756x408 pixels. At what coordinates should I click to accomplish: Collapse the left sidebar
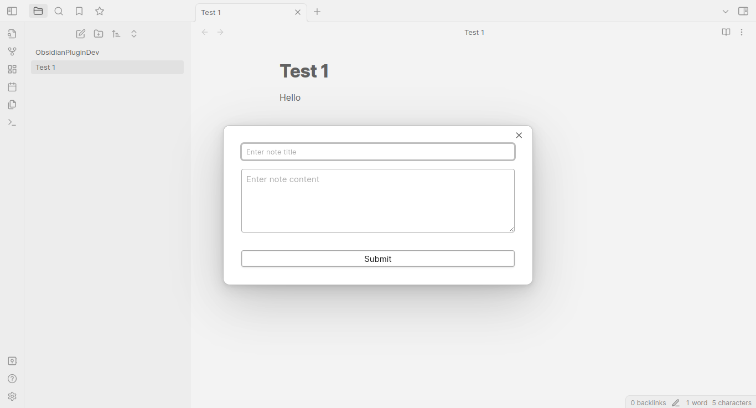coord(12,11)
